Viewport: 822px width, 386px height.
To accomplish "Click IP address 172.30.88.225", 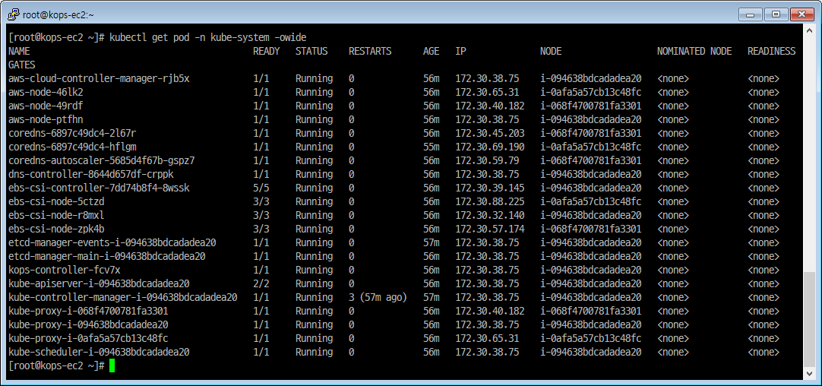I will pyautogui.click(x=490, y=201).
